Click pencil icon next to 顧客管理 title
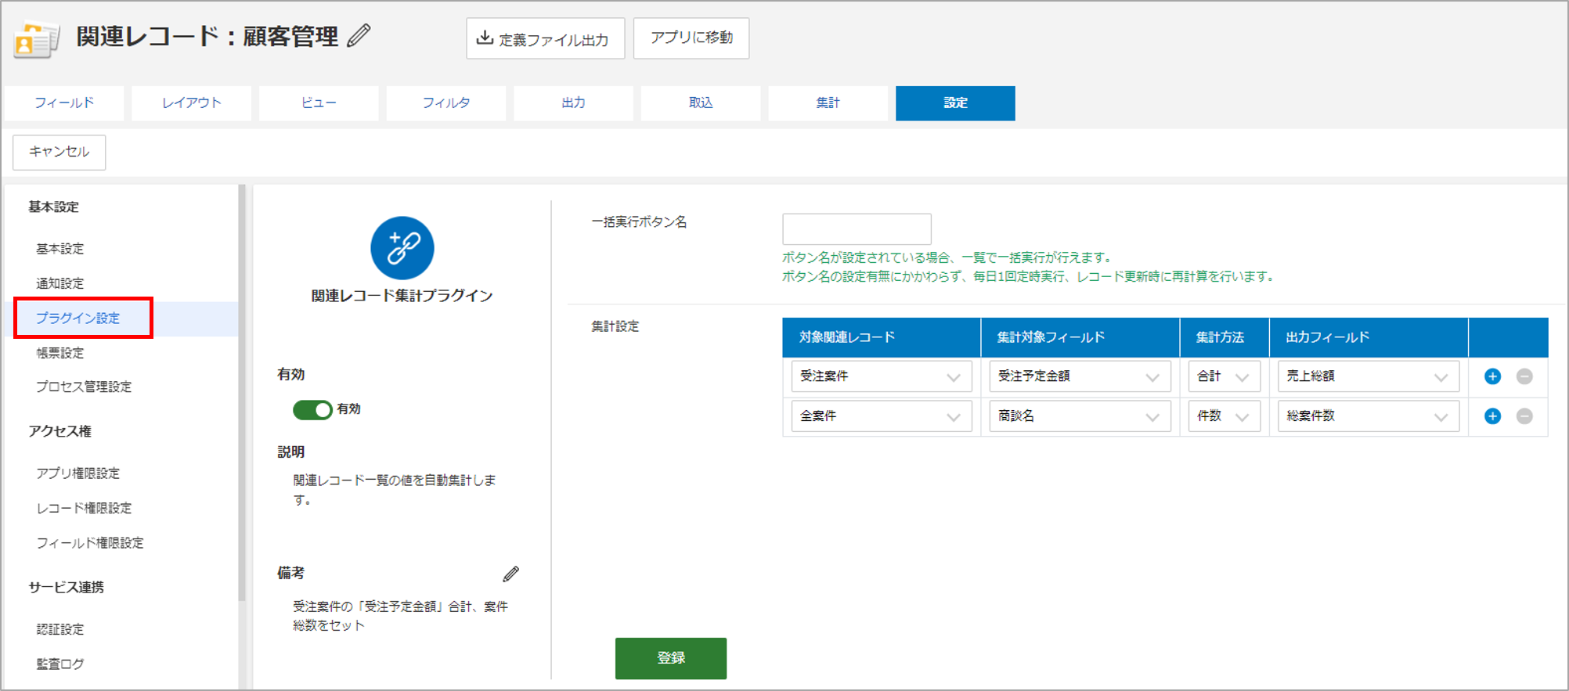 click(x=359, y=36)
